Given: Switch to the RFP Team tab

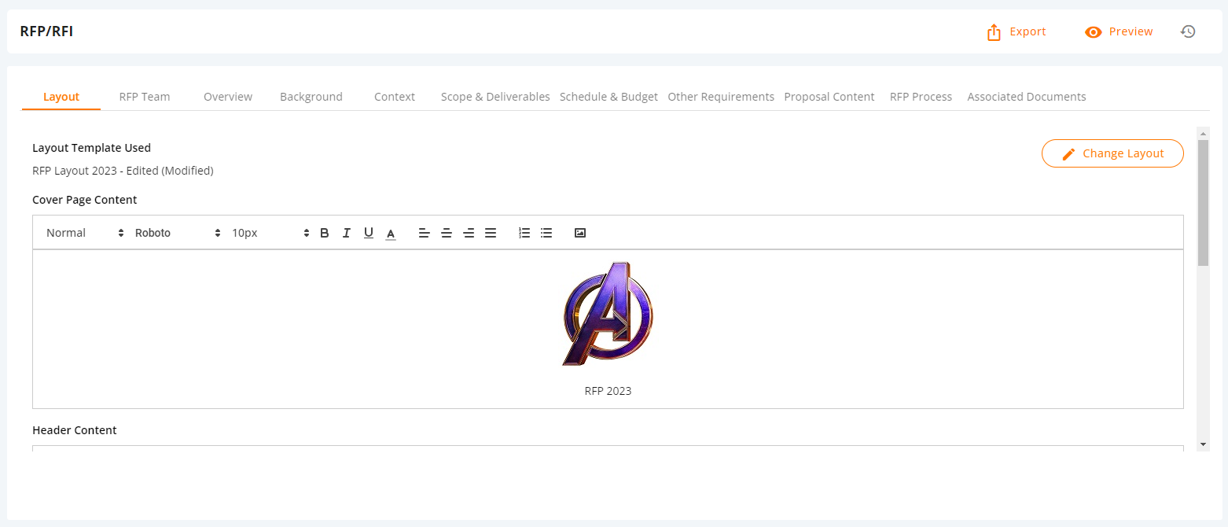Looking at the screenshot, I should coord(145,97).
